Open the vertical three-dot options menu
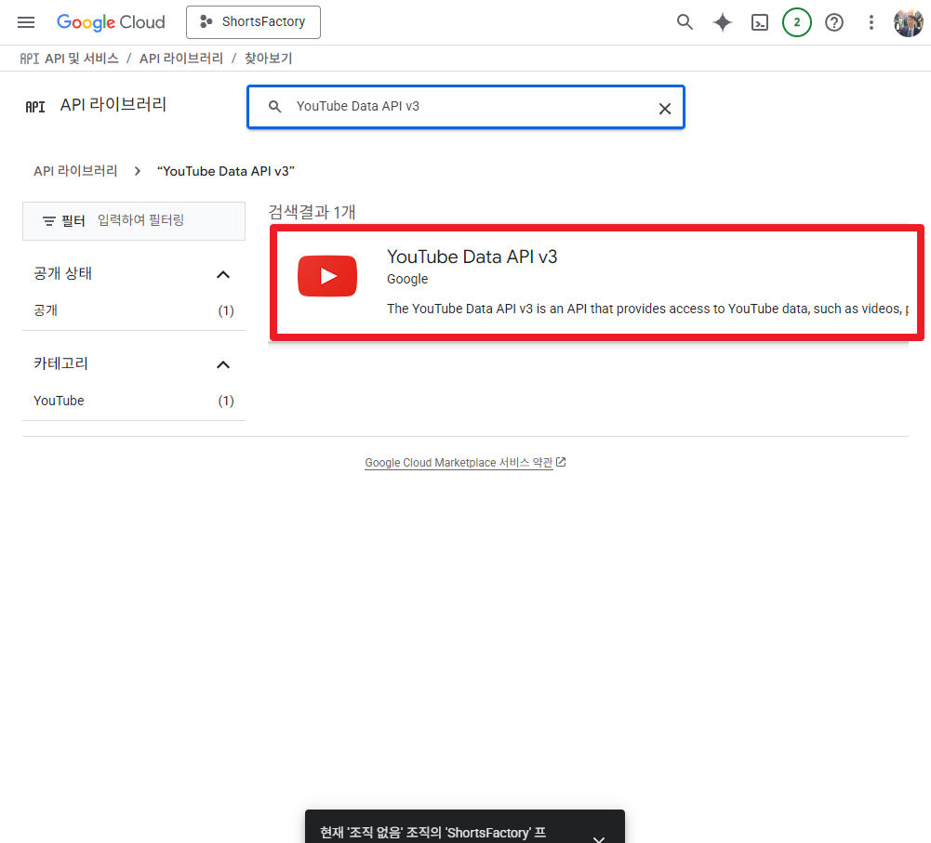This screenshot has width=931, height=843. [871, 21]
